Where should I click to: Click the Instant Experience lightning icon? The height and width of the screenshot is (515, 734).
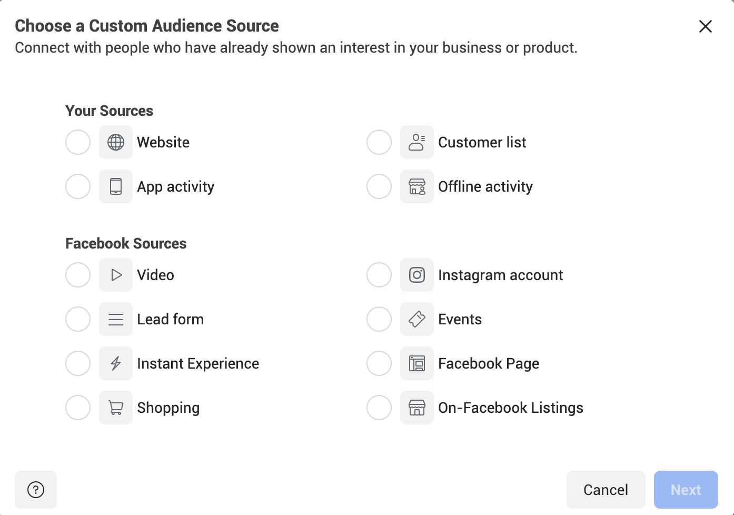pos(116,363)
